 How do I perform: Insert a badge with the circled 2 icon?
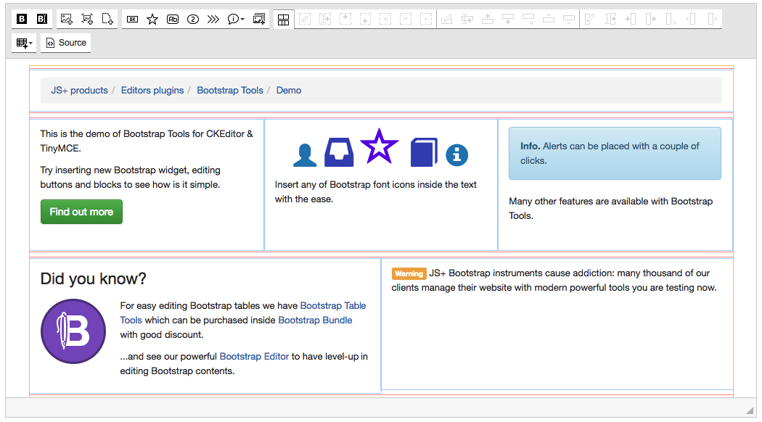[x=193, y=20]
